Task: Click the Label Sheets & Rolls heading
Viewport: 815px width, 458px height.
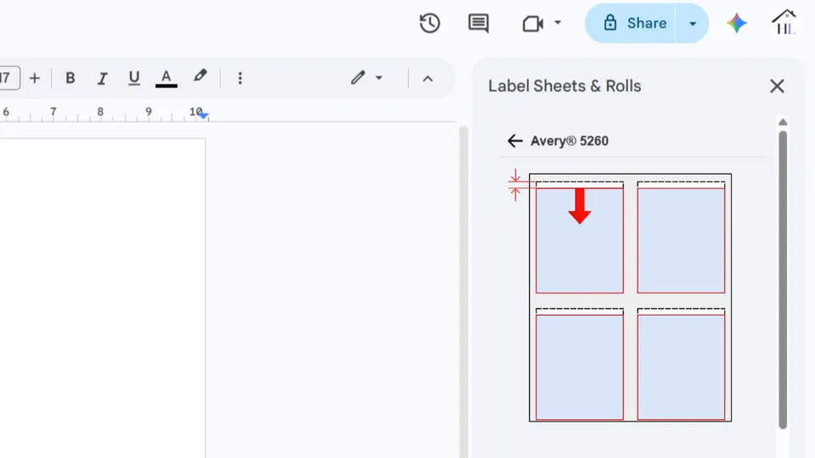Action: click(x=565, y=87)
